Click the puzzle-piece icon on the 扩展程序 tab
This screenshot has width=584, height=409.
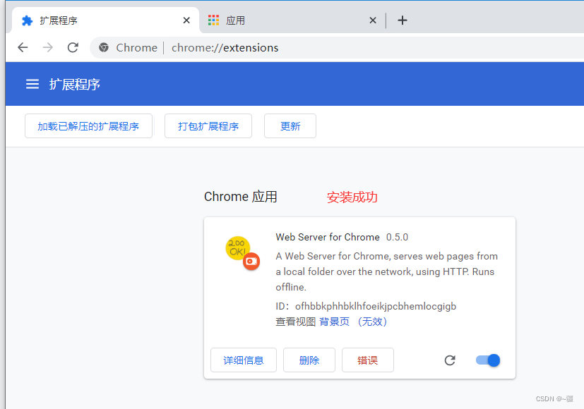click(x=28, y=20)
